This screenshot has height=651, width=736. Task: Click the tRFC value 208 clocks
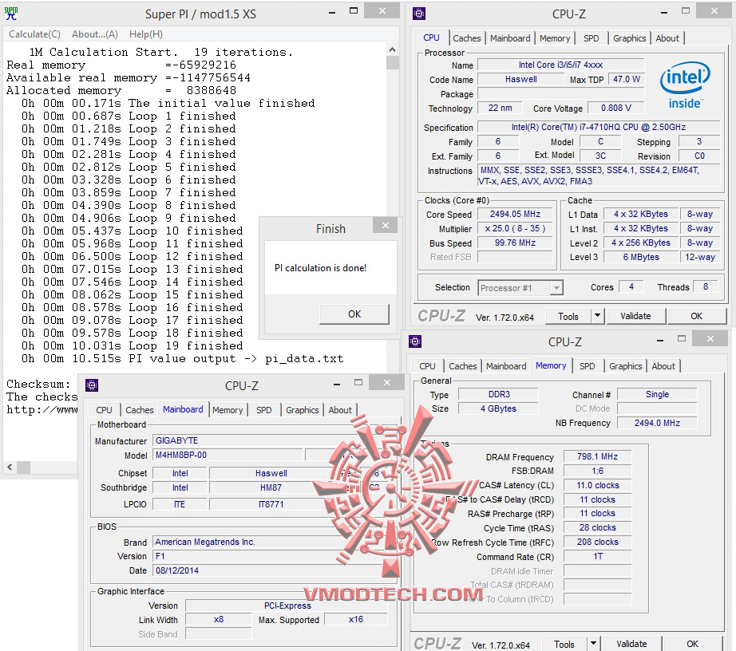tap(598, 542)
